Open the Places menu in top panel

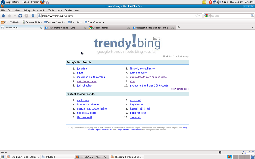[25, 2]
